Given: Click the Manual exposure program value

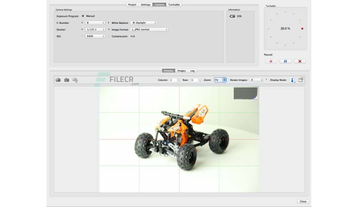Looking at the screenshot, I should (90, 16).
